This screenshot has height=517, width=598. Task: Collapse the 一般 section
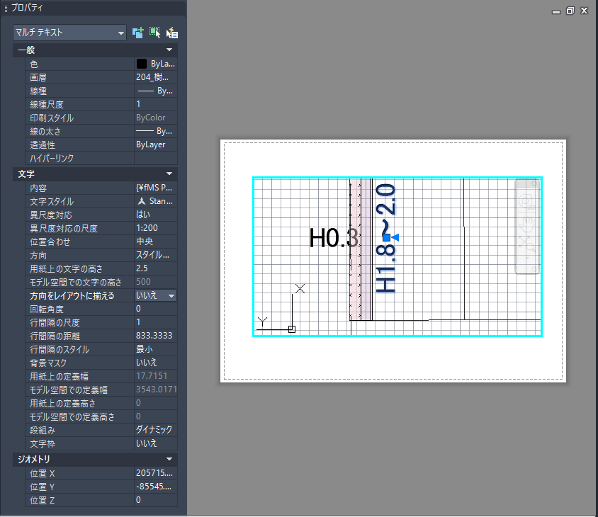[x=169, y=50]
